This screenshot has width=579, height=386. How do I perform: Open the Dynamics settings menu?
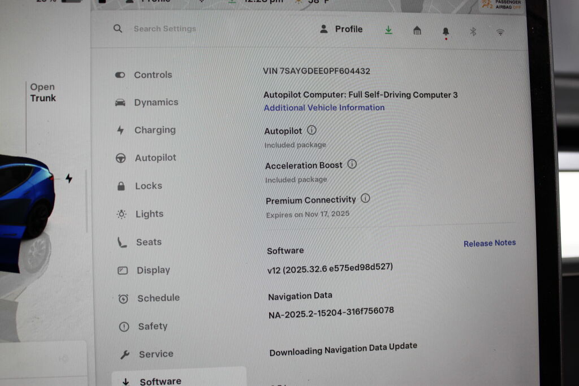tap(155, 102)
